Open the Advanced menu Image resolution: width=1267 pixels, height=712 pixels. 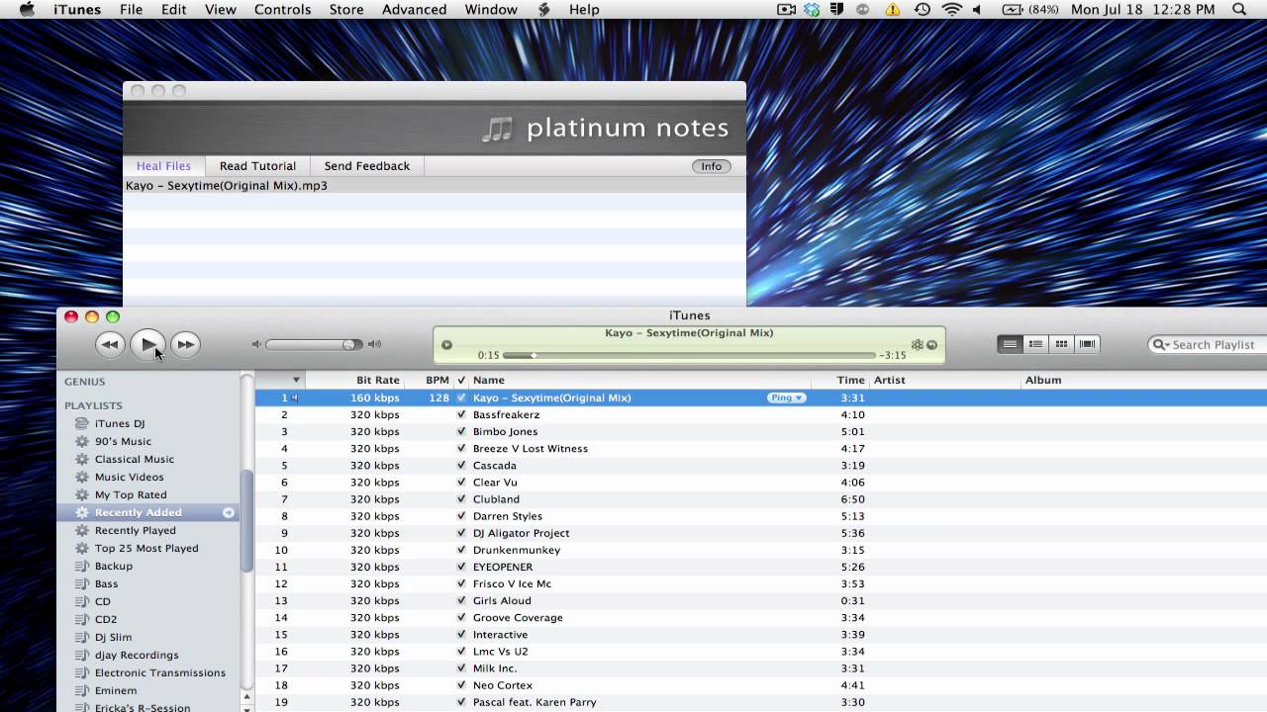pos(414,10)
